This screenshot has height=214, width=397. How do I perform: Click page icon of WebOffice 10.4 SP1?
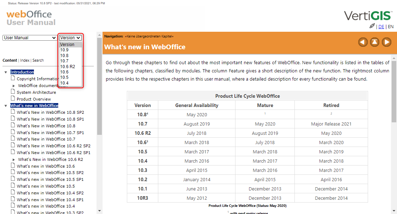tap(13, 199)
